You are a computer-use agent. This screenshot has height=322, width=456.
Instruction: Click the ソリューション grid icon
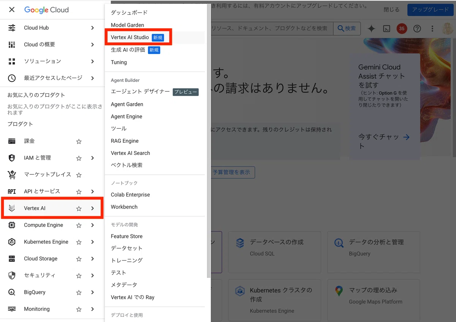click(x=12, y=61)
